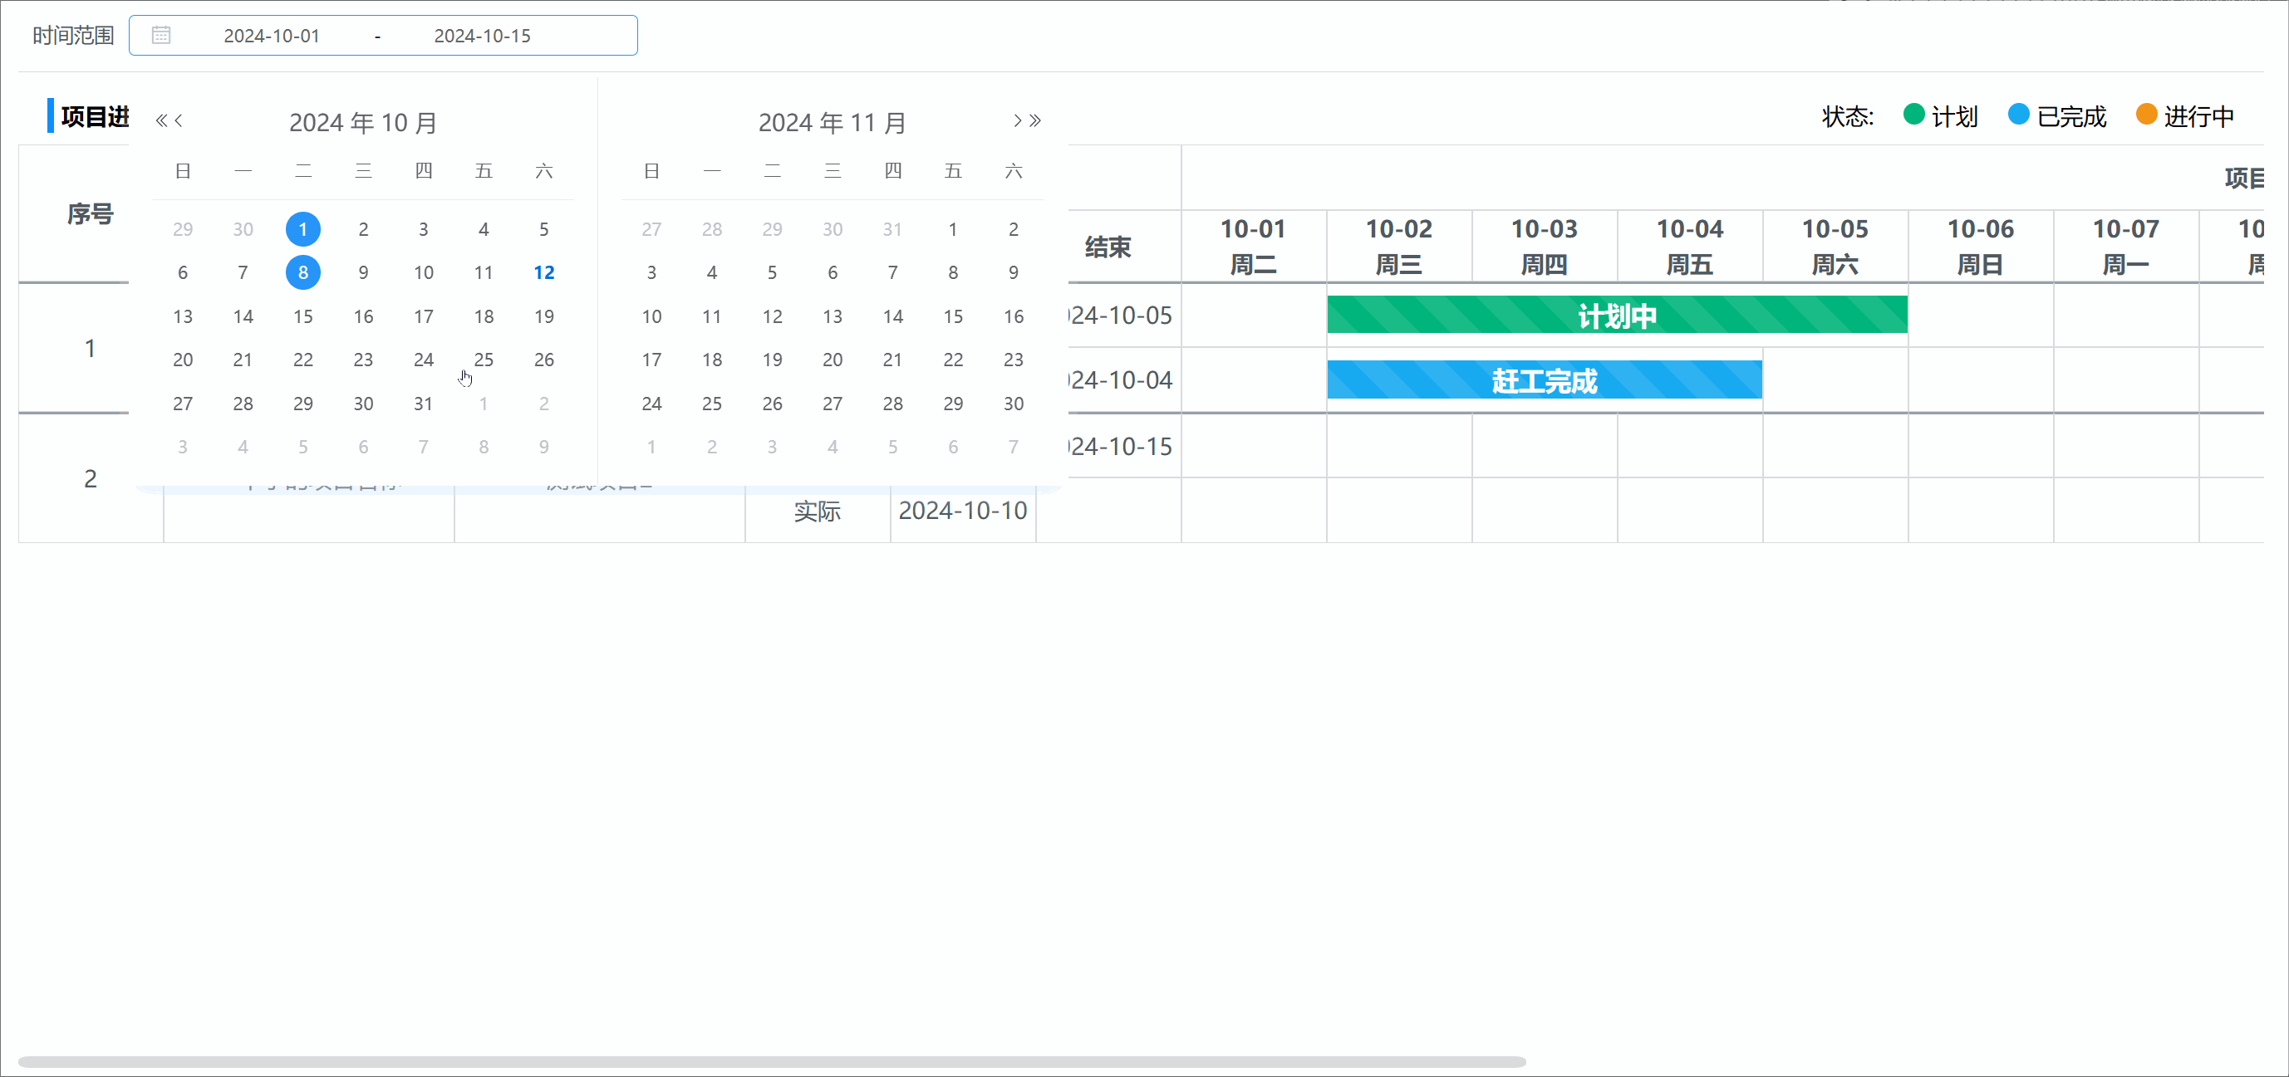Click the 10-03 周四 column header
Screen dimensions: 2289x1077
click(x=1545, y=247)
